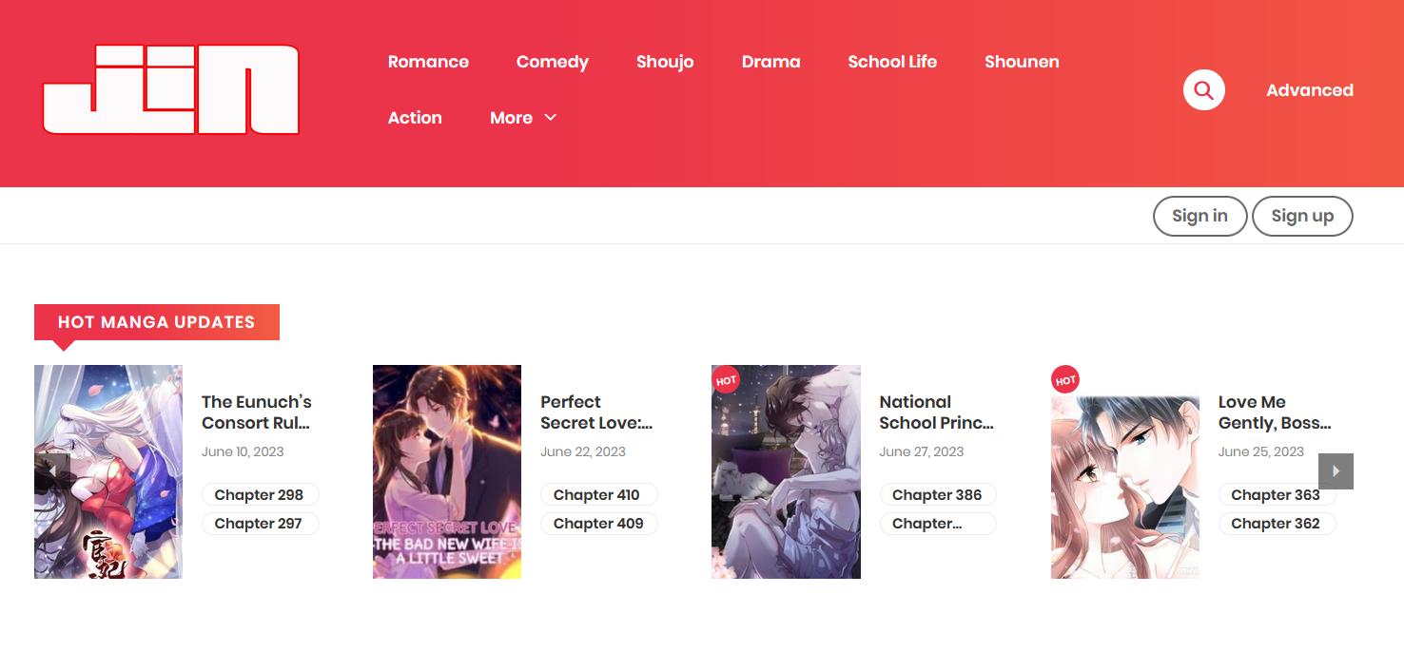This screenshot has width=1404, height=652.
Task: Open the Advanced search link
Action: pos(1309,90)
